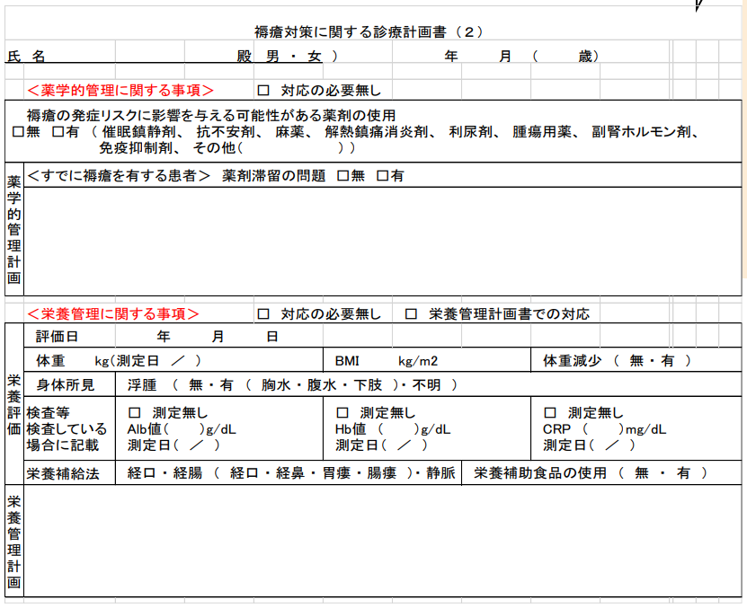The height and width of the screenshot is (608, 747).
Task: Select the 栄養補助食品の使用 cell
Action: click(600, 472)
